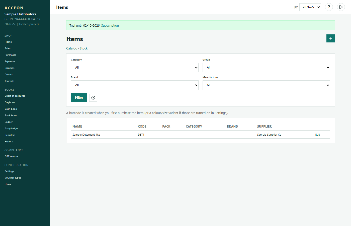Viewport: 351px width, 226px height.
Task: Open Bank book in sidebar
Action: click(x=11, y=116)
